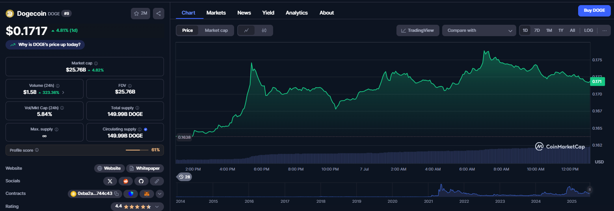Click the current price tag 0.171

597,82
